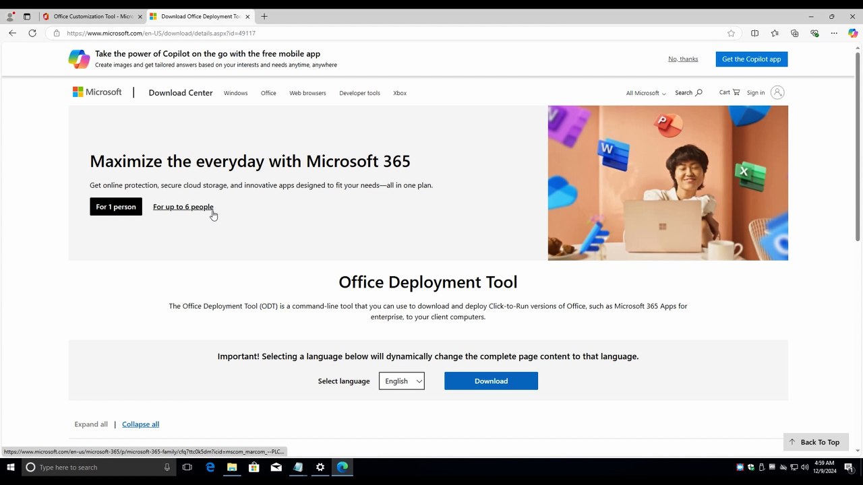Open Microsoft Store from the taskbar
Screen dimensions: 863x485
[x=254, y=467]
